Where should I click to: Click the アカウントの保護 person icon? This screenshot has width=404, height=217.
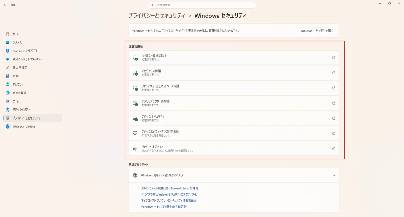[135, 73]
